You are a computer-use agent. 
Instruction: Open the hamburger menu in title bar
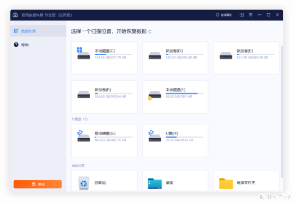250,15
